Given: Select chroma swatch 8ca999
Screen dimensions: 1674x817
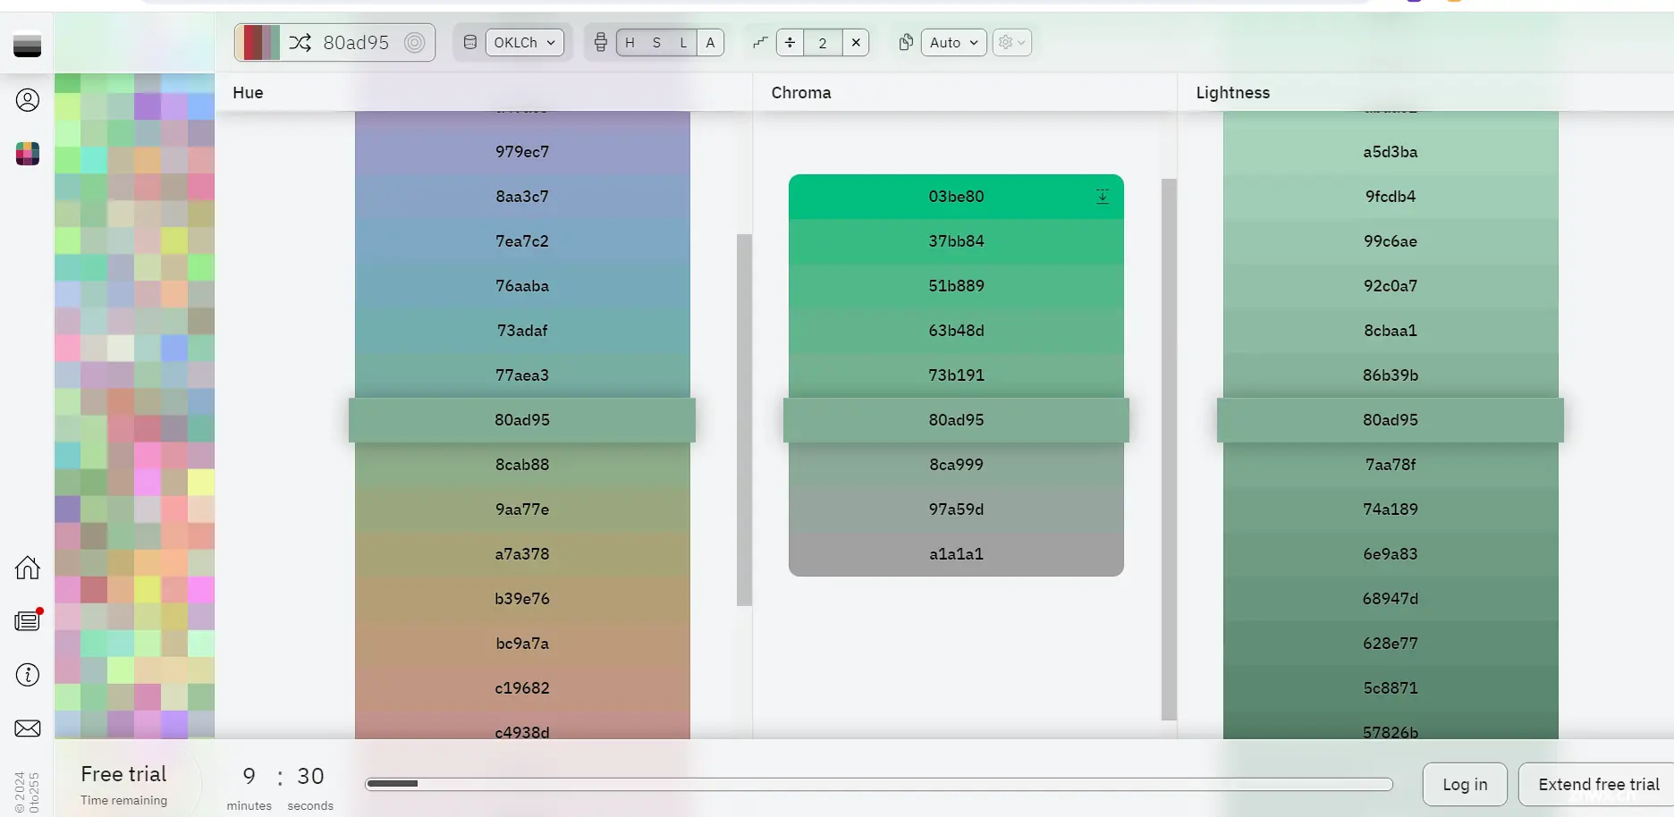Looking at the screenshot, I should click(x=956, y=465).
